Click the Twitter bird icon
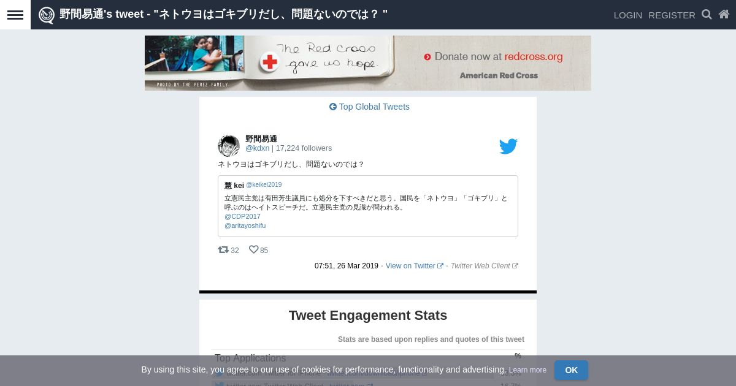 [x=508, y=146]
